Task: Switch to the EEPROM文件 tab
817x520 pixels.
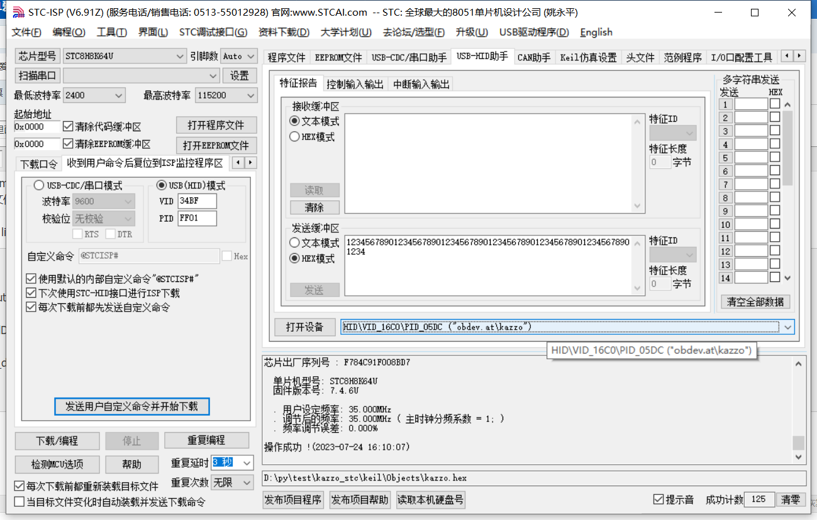Action: coord(338,57)
